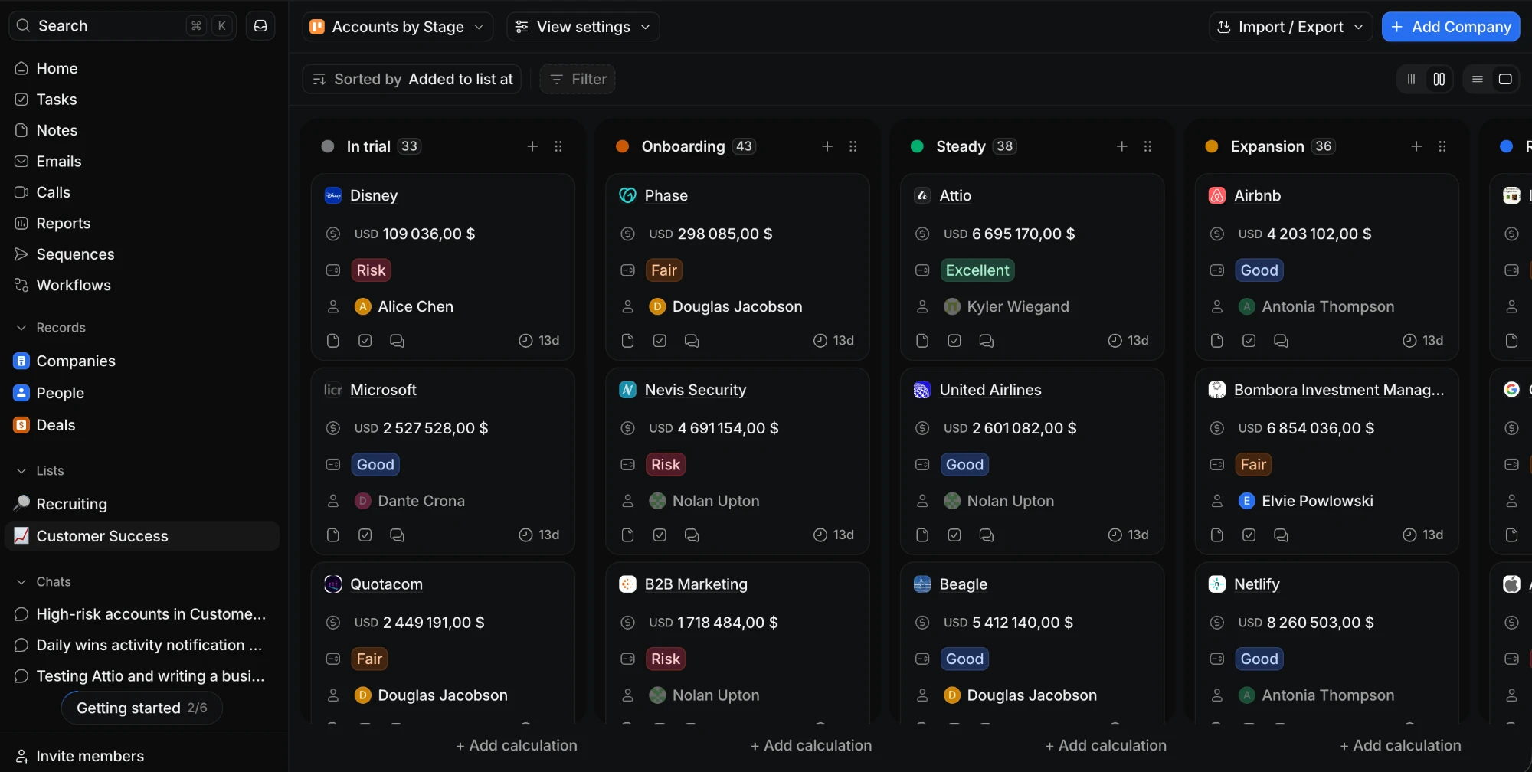Open comments icon on Disney card

(397, 341)
